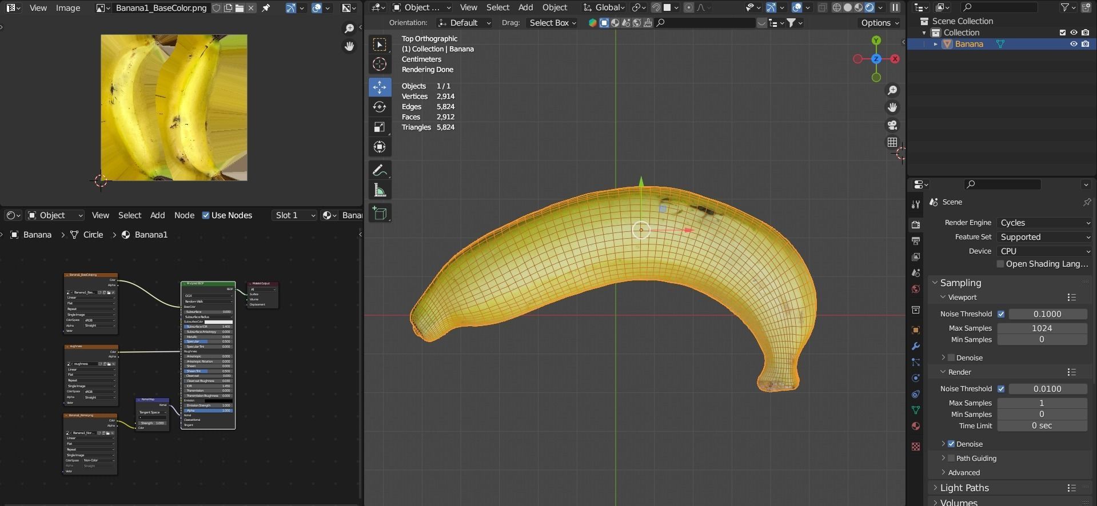The width and height of the screenshot is (1097, 506).
Task: Toggle Collection exclude checkbox in outliner
Action: [1063, 33]
